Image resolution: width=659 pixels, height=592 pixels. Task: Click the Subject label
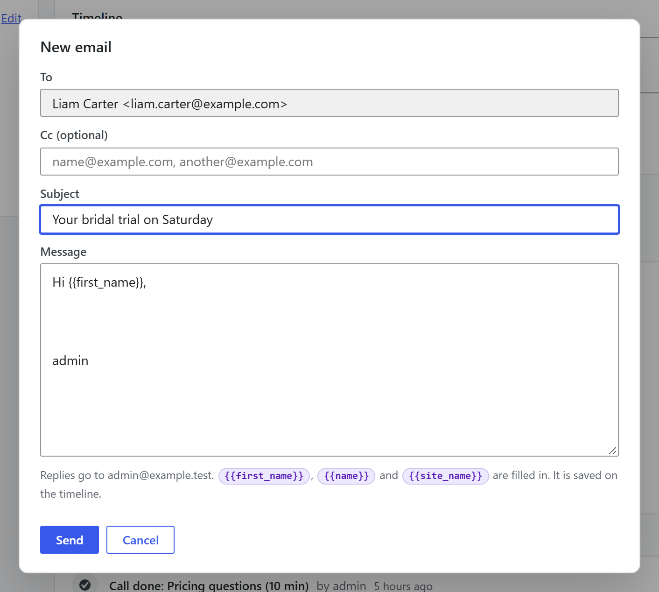pyautogui.click(x=60, y=194)
